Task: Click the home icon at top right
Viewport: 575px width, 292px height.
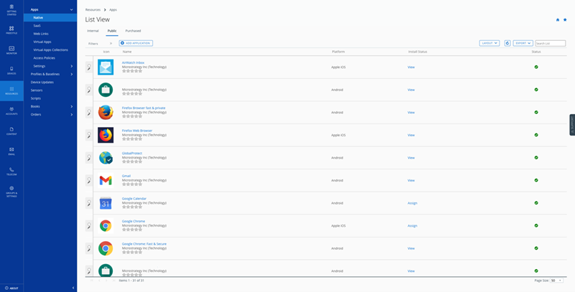Action: point(558,19)
